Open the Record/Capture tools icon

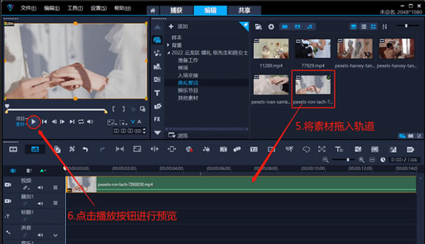[x=189, y=149]
